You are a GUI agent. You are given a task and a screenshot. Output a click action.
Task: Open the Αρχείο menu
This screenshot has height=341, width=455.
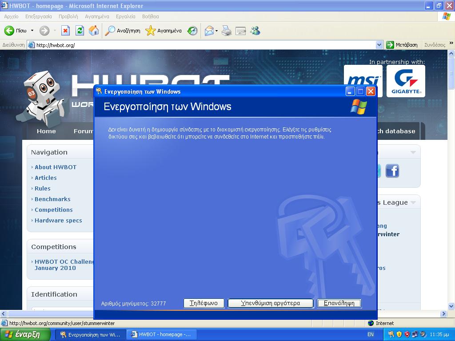pyautogui.click(x=11, y=16)
